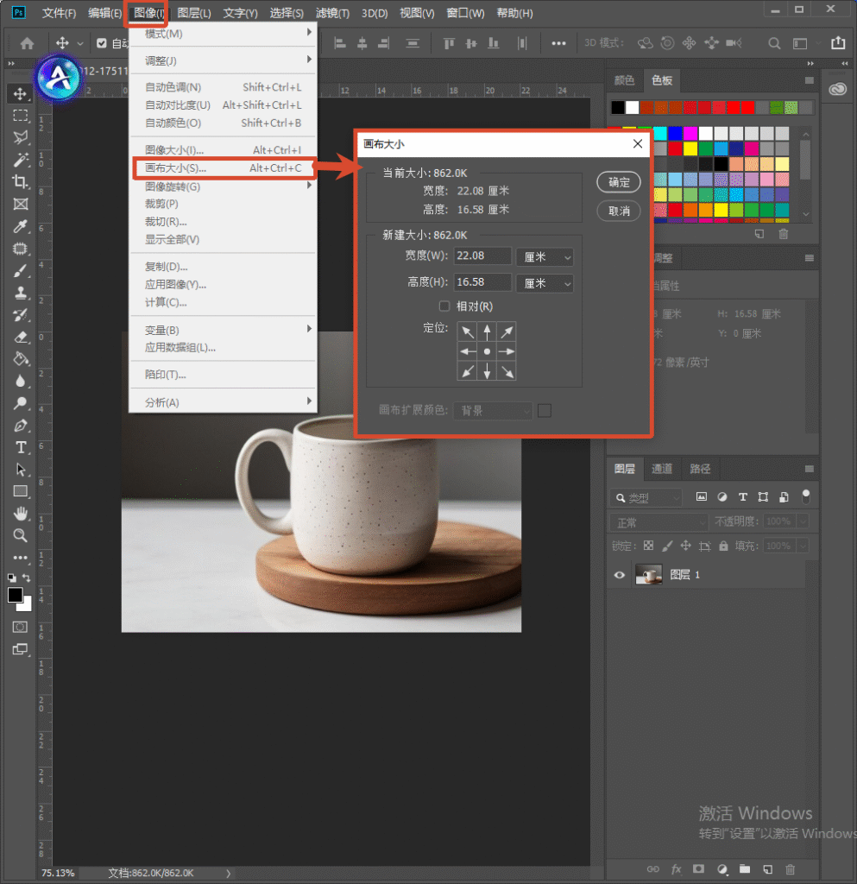Switch to the Paths tab
This screenshot has height=884, width=857.
click(x=700, y=469)
